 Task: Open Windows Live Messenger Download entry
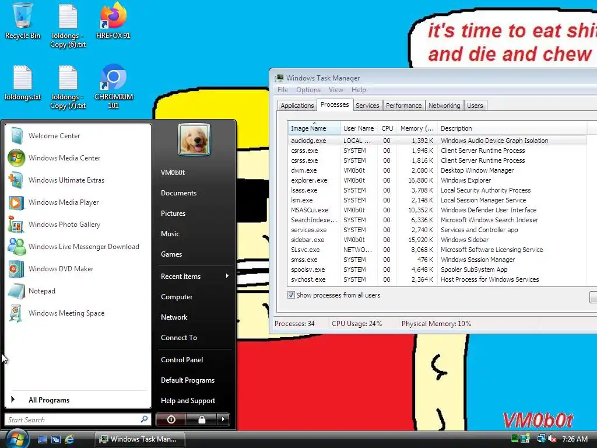(x=79, y=247)
